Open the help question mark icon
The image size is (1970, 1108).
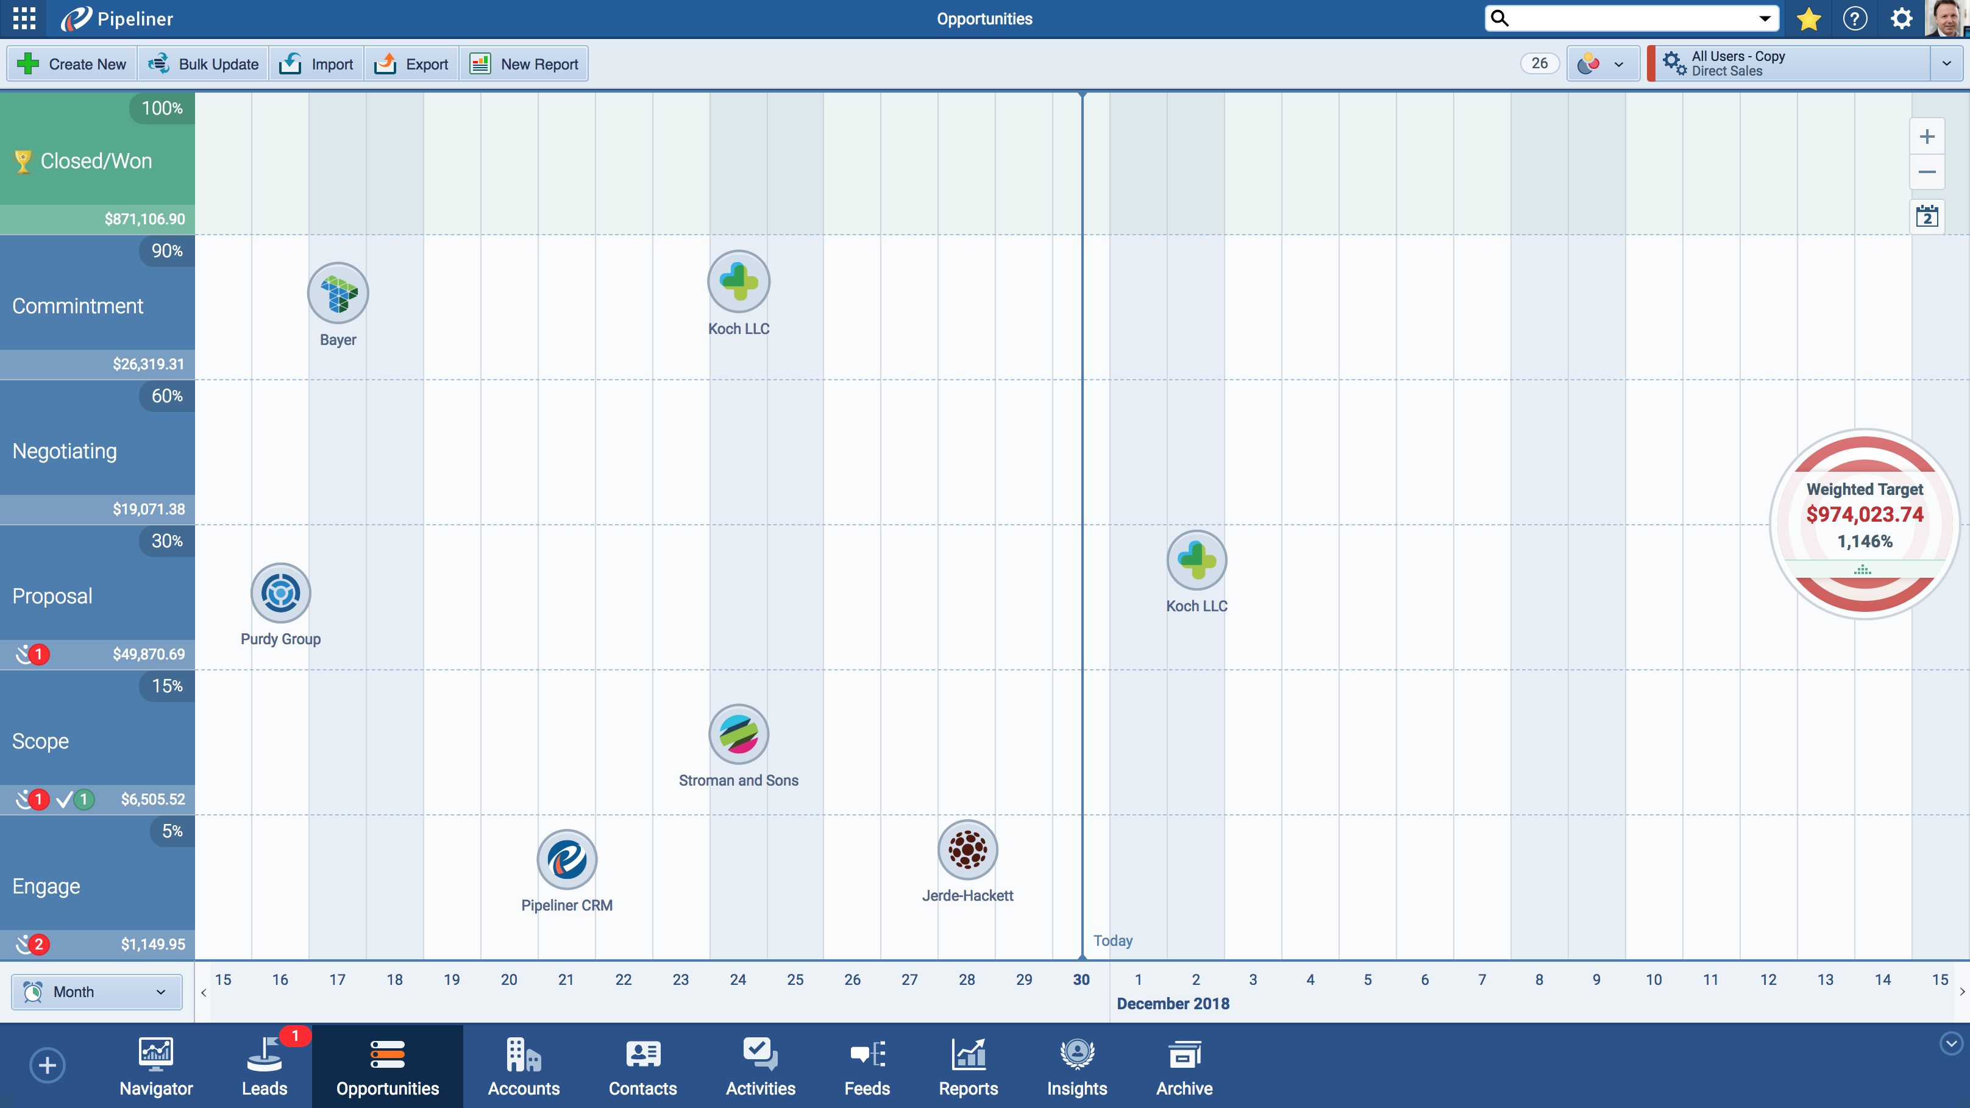click(x=1855, y=18)
